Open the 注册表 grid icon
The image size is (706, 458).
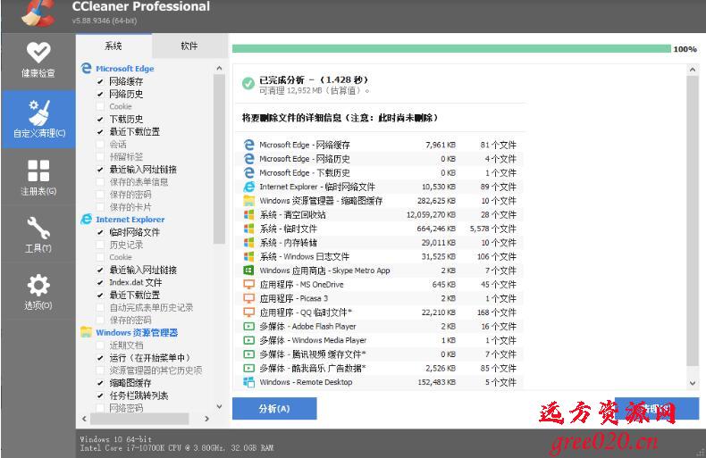38,171
